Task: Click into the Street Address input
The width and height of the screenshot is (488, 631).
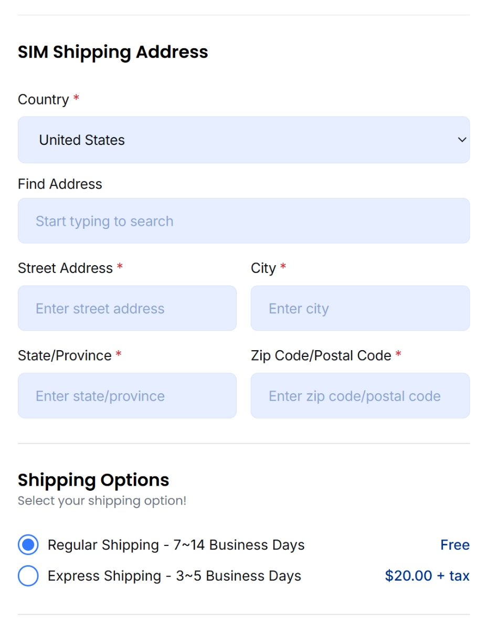Action: [127, 308]
